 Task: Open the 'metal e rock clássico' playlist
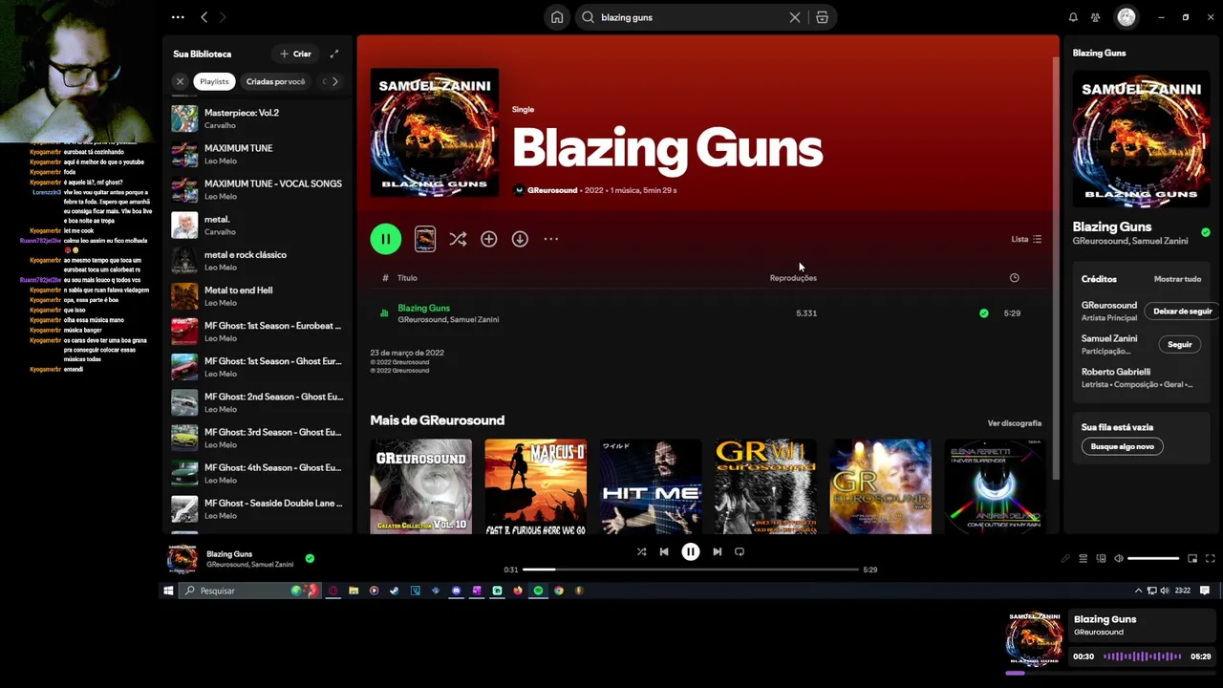[258, 260]
